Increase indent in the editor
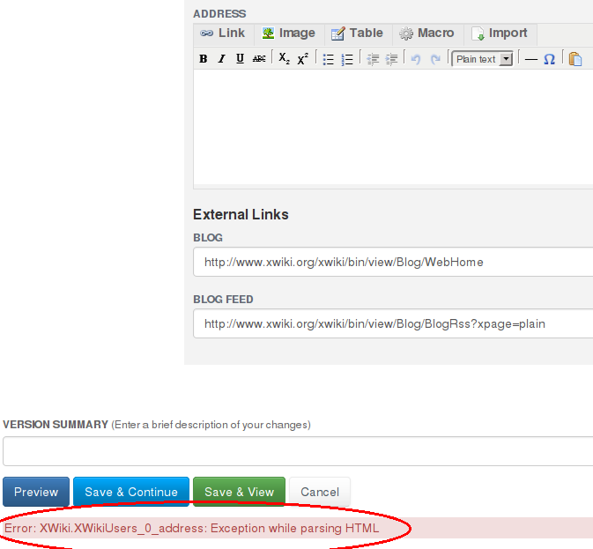This screenshot has width=593, height=549. [391, 59]
